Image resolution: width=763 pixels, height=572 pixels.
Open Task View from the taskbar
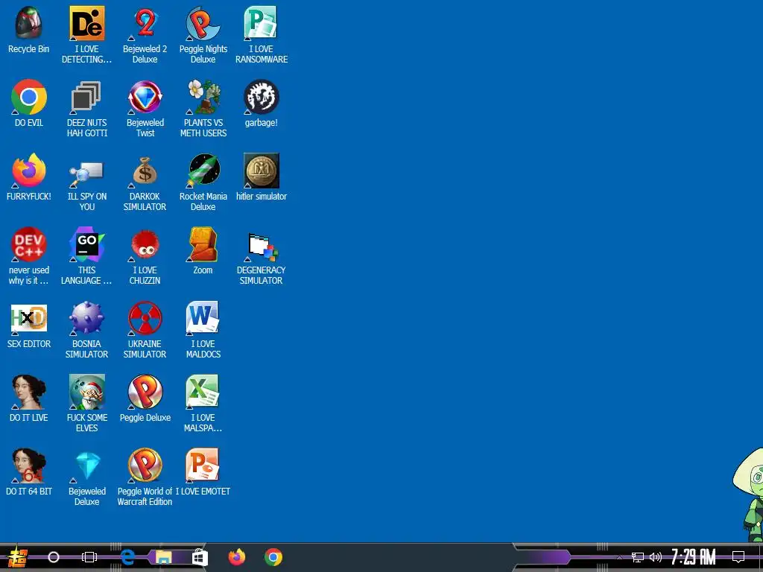tap(89, 557)
